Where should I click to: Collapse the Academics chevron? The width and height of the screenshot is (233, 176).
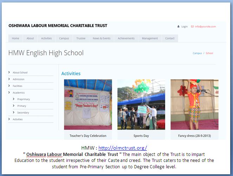pyautogui.click(x=9, y=92)
